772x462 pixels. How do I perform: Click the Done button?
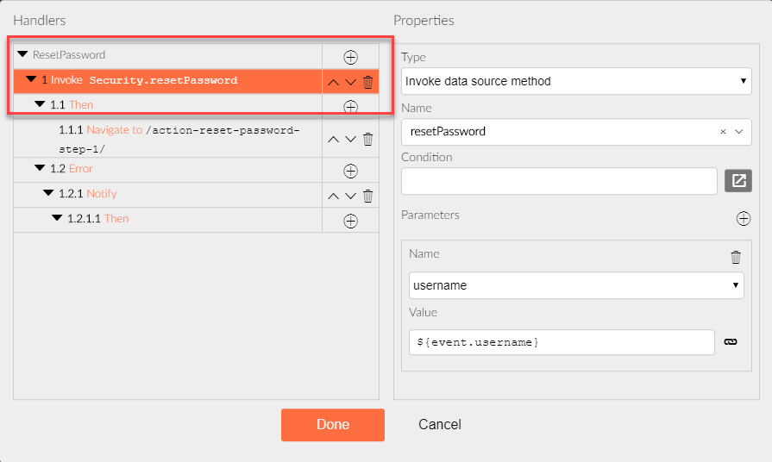click(x=333, y=425)
